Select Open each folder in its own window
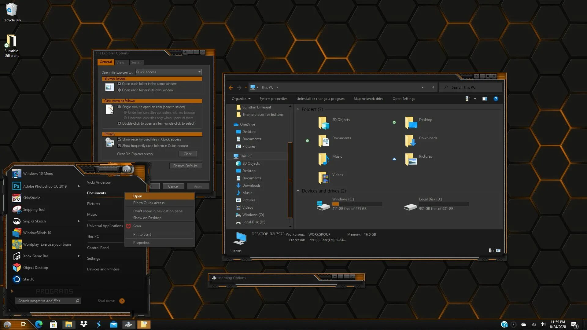This screenshot has height=330, width=587. 120,90
